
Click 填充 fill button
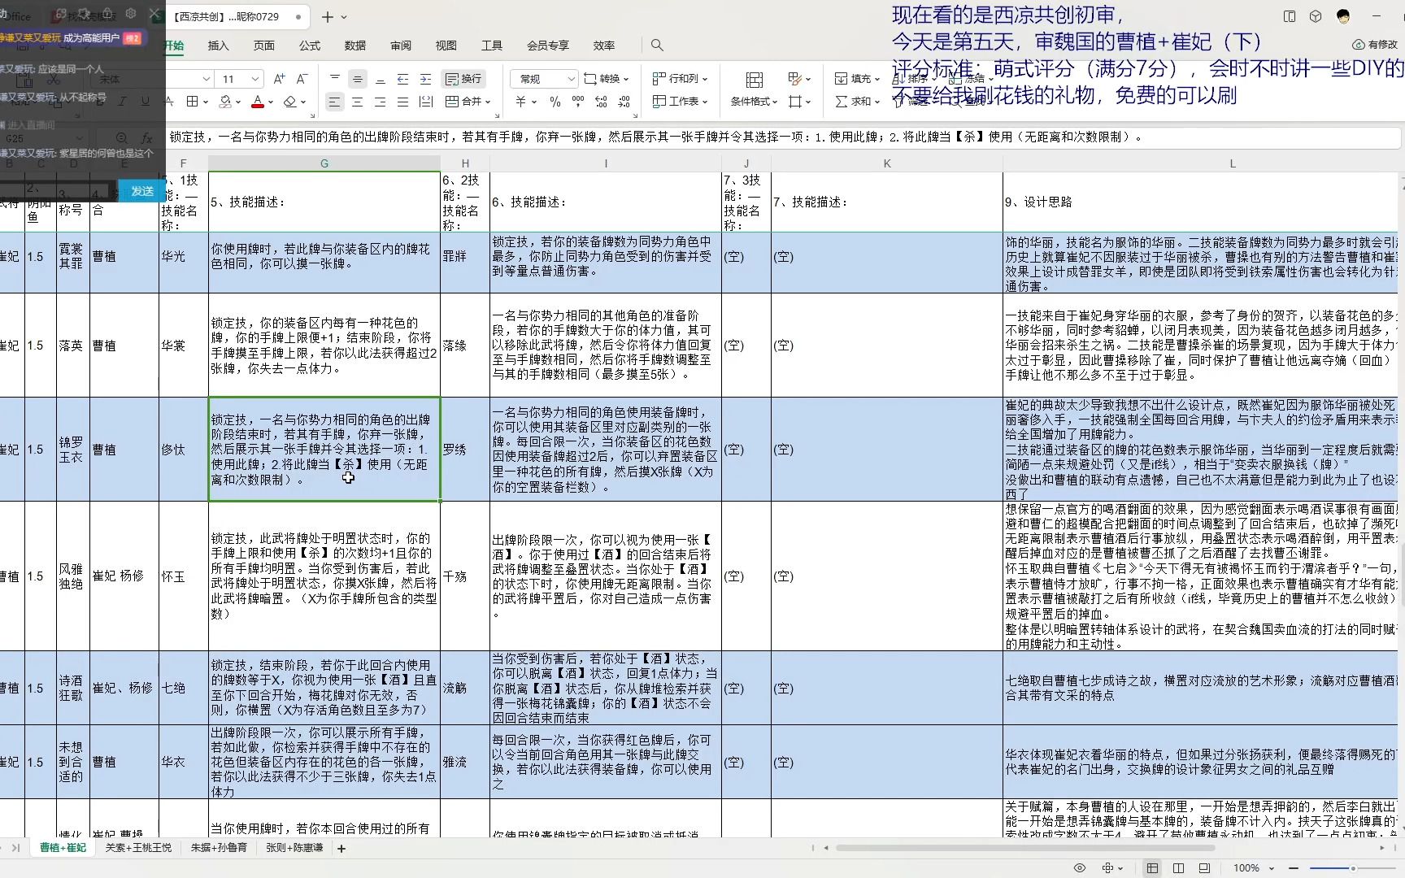click(858, 79)
